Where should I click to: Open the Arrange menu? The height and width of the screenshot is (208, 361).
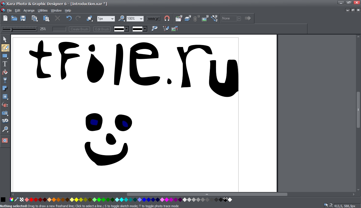(x=29, y=10)
